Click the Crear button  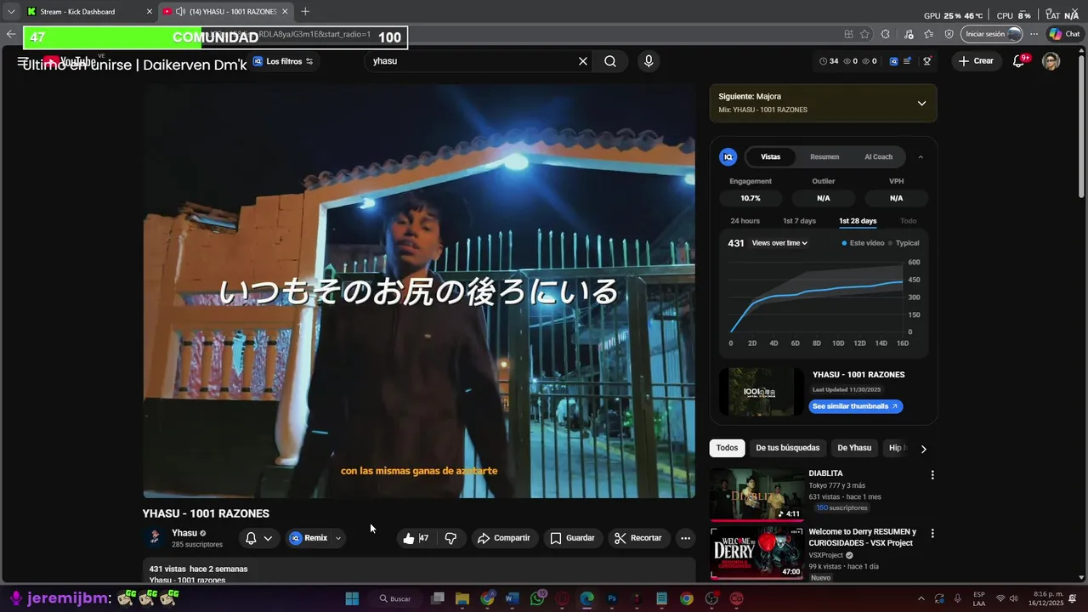click(x=976, y=61)
